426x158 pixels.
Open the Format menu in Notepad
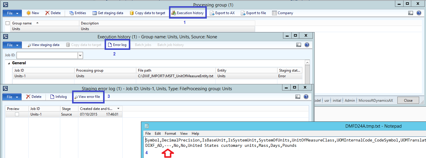[170, 134]
